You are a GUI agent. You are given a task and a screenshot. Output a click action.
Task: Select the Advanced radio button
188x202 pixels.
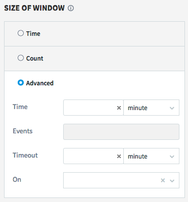(x=21, y=83)
